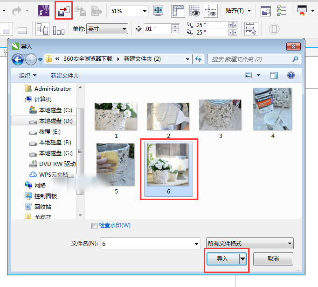Select 本地磁盘 (G:) drive

51,153
